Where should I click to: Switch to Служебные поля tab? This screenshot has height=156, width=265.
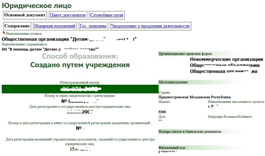(x=106, y=15)
